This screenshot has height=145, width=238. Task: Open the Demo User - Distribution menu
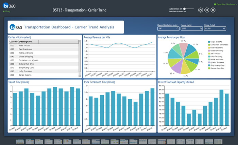click(225, 4)
